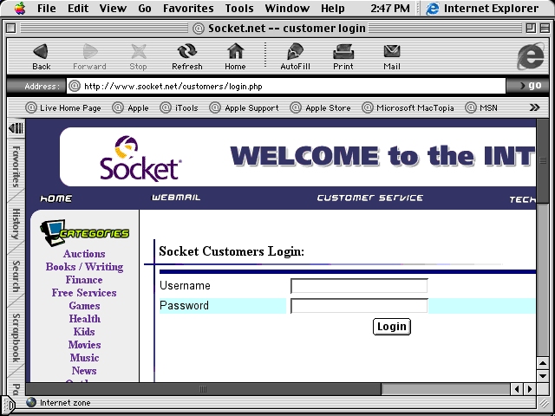Open the Kids category
555x416 pixels.
84,332
